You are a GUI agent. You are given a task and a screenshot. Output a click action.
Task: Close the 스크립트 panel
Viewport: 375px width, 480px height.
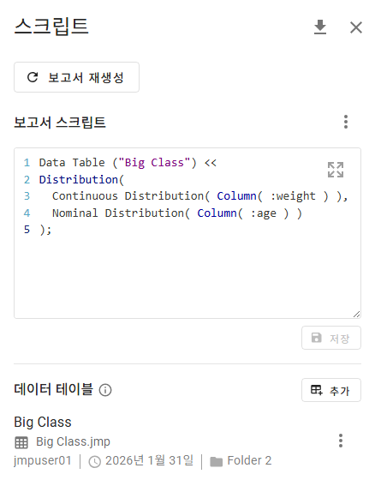[x=356, y=27]
